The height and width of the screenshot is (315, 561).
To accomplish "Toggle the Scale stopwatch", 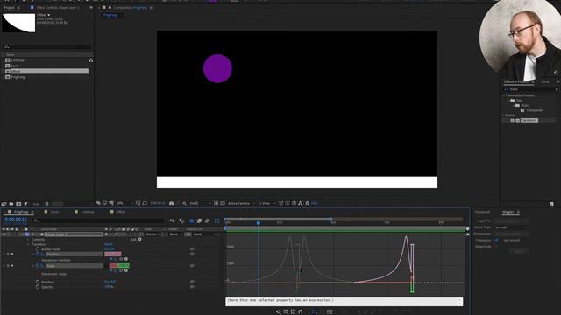I will [37, 266].
